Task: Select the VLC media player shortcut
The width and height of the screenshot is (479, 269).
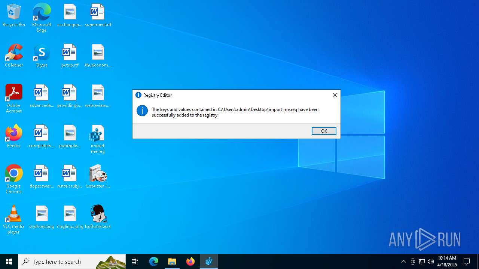Action: pos(14,220)
